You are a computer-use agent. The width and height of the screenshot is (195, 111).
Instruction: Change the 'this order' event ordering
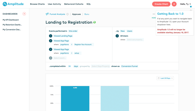pyautogui.click(x=73, y=31)
